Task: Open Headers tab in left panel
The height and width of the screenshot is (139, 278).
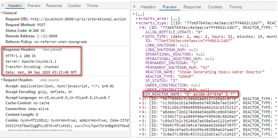Action: (x=15, y=6)
